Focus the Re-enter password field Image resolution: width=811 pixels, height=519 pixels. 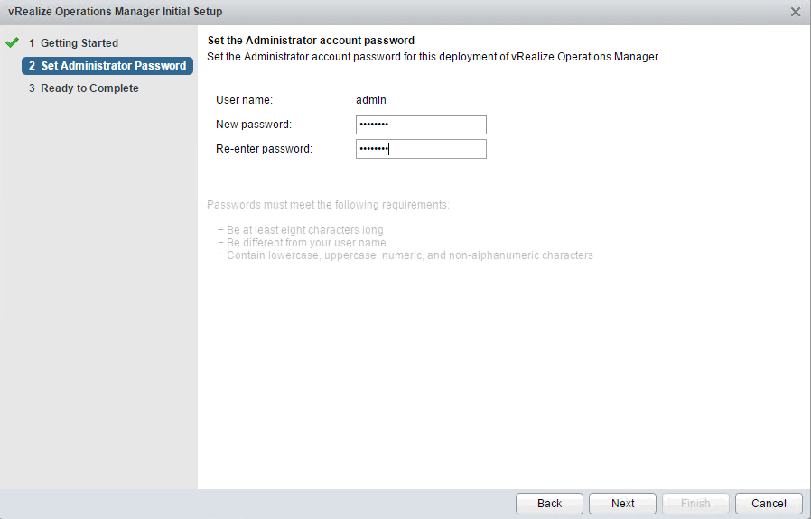click(421, 149)
